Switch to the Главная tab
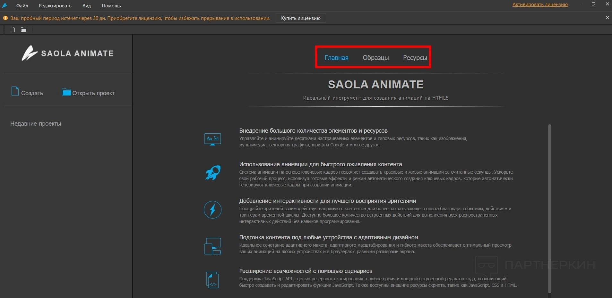The height and width of the screenshot is (298, 612). [336, 58]
